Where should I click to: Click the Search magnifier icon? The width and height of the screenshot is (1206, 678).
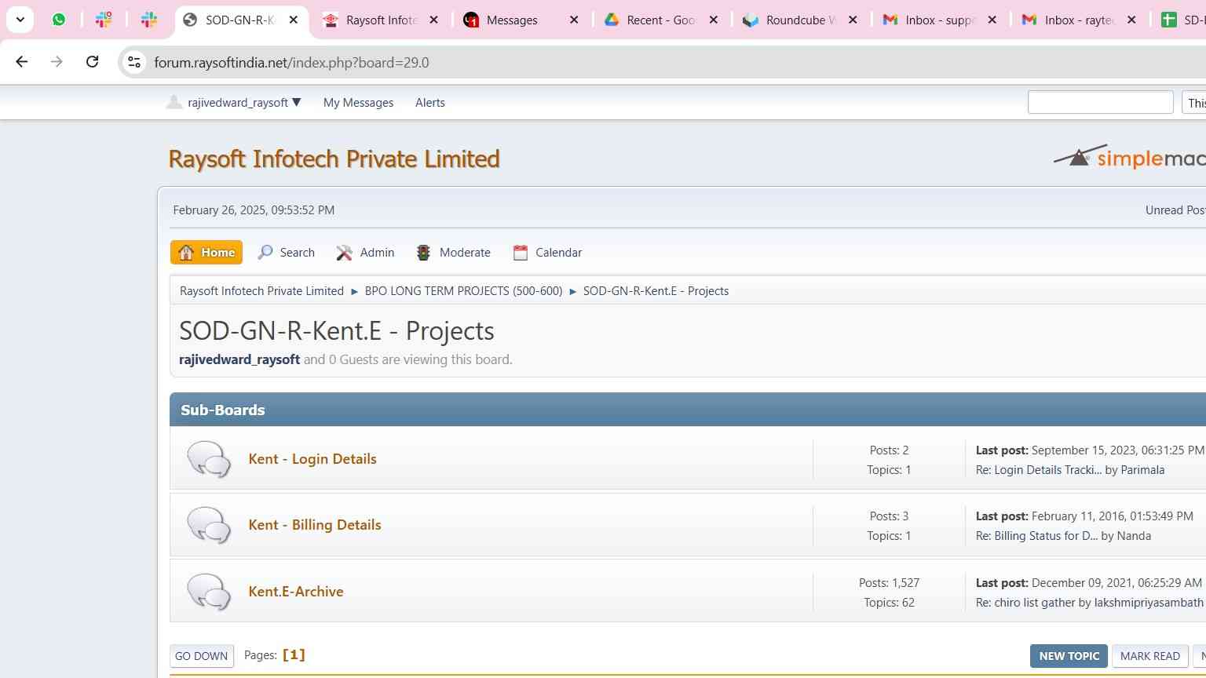coord(265,252)
